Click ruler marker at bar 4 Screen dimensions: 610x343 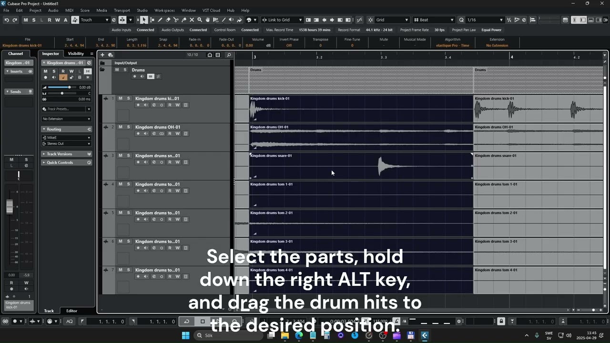512,57
